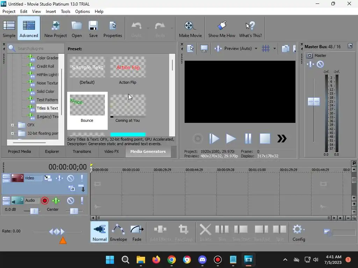Mute the Master bus
358x268 pixels.
pos(320,64)
